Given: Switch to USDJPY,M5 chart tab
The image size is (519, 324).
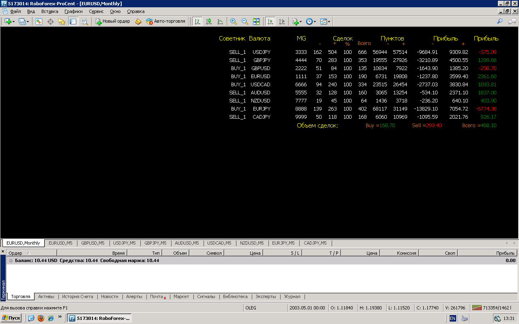Looking at the screenshot, I should pyautogui.click(x=124, y=243).
